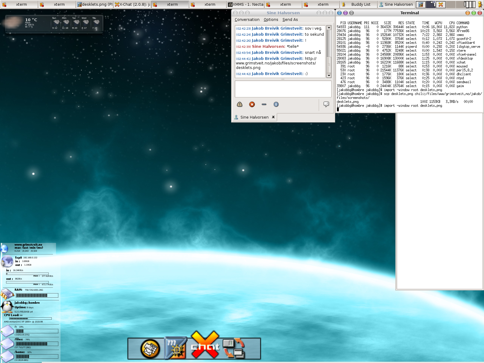484x363 pixels.
Task: Click the Send message icon
Action: tap(326, 104)
